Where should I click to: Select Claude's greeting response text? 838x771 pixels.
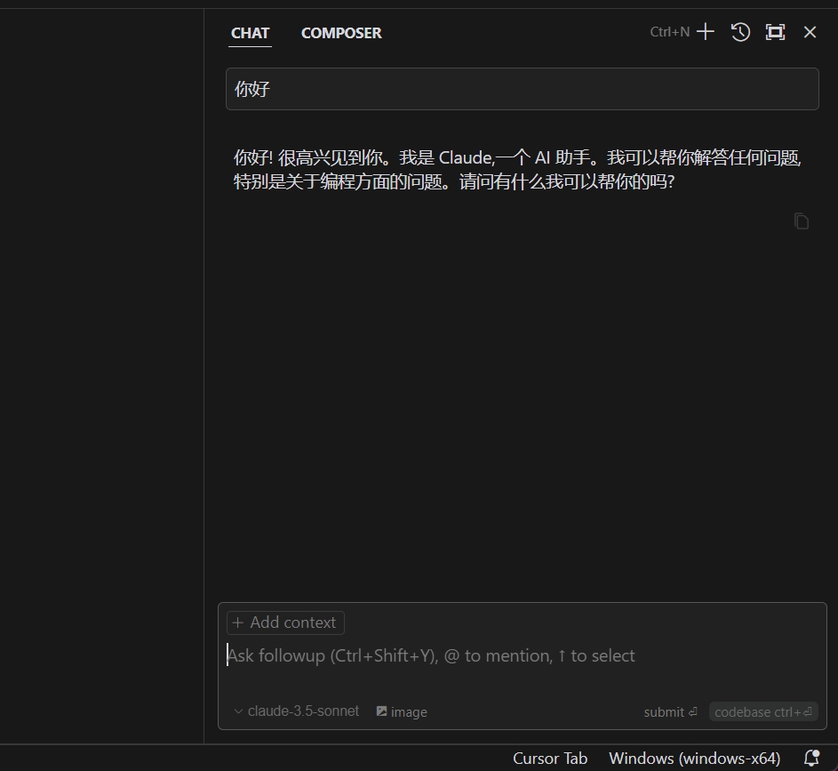click(x=517, y=169)
